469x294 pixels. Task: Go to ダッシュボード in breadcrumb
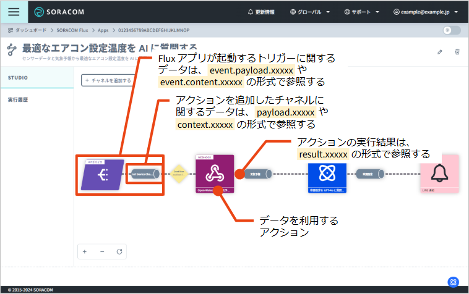tap(27, 30)
